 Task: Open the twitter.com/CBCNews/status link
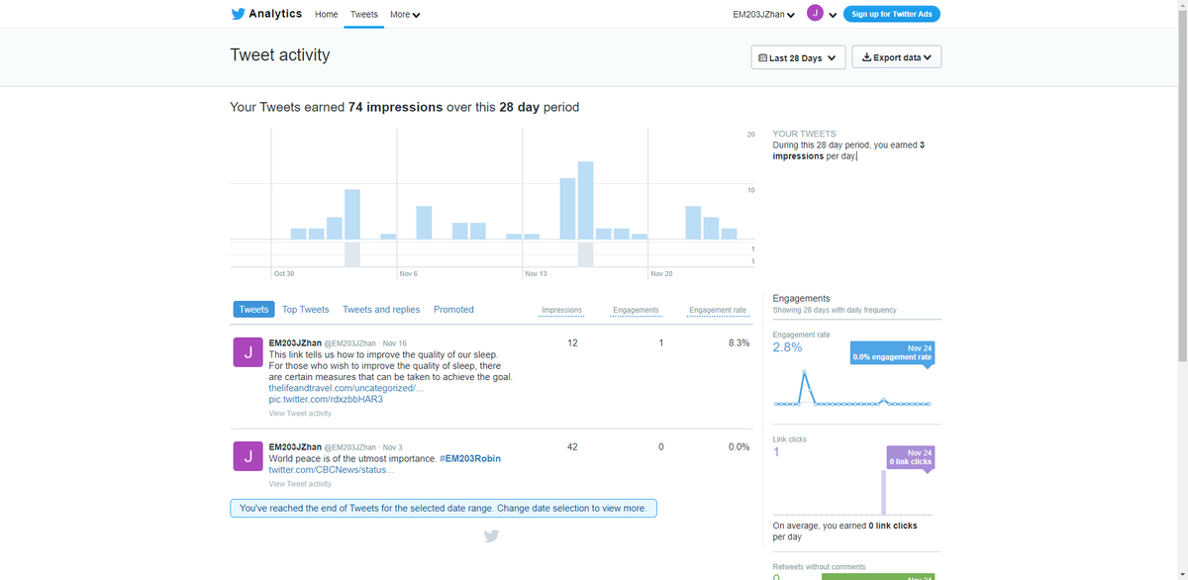332,470
